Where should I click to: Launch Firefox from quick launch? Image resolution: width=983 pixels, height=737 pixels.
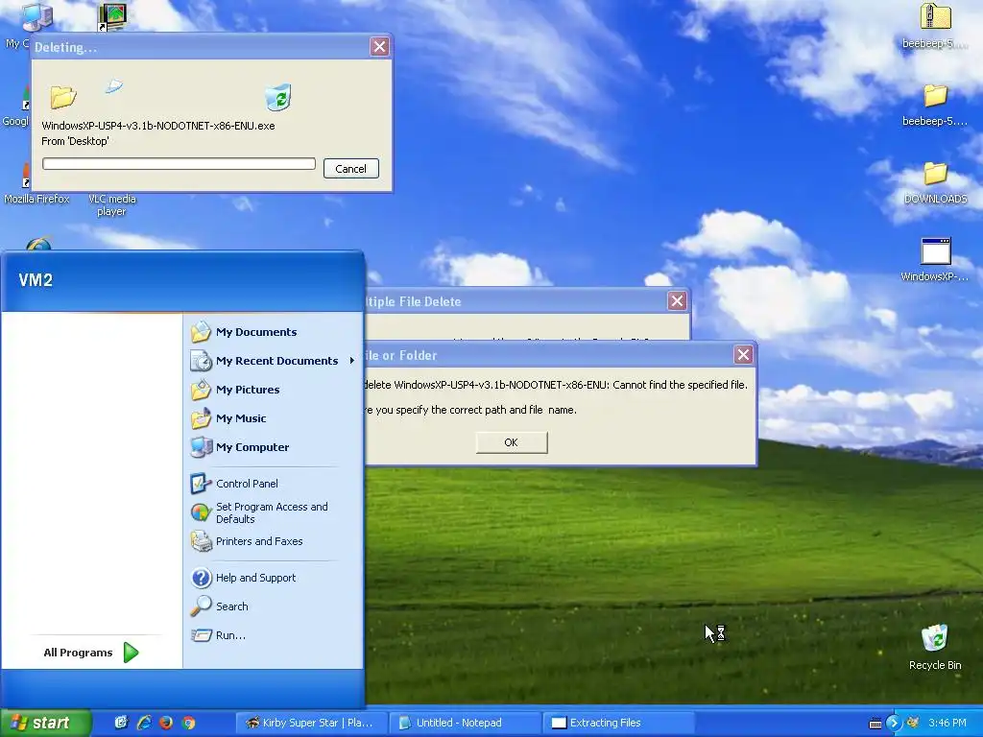tap(166, 723)
